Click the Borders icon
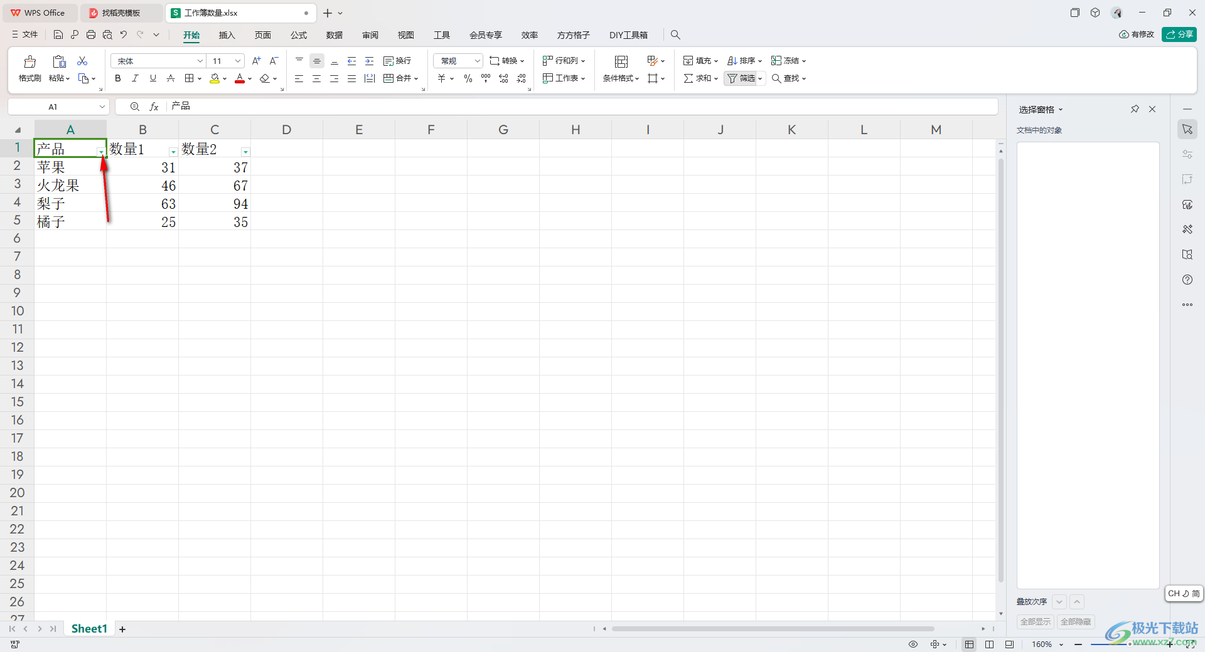This screenshot has height=652, width=1205. (x=189, y=78)
